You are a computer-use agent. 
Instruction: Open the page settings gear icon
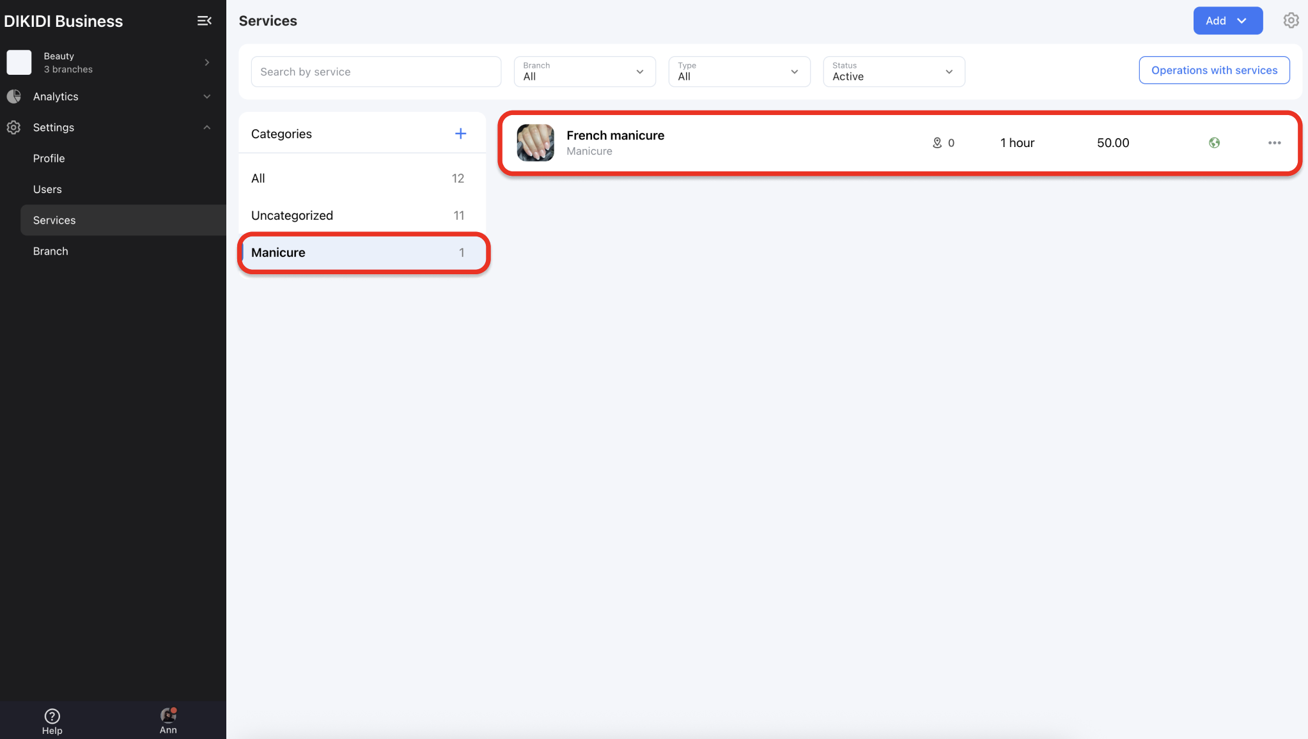click(x=1291, y=20)
